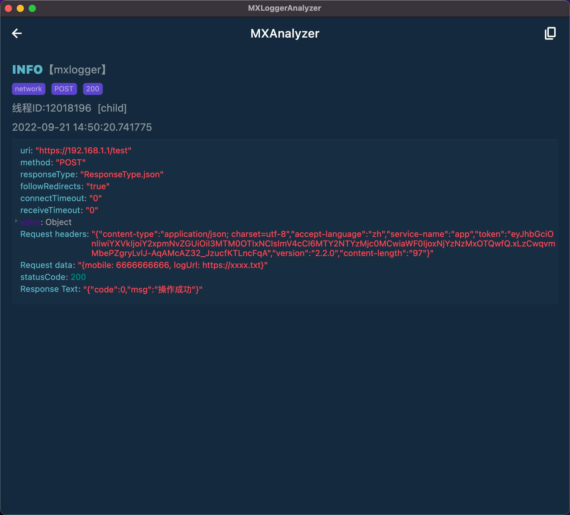Screen dimensions: 570x515
Task: Click the responseType value ResponseType.json
Action: click(122, 174)
